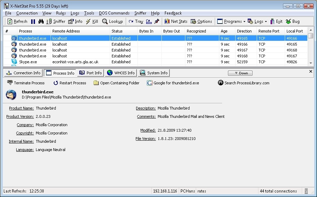Click the Exit toolbar button

276,21
